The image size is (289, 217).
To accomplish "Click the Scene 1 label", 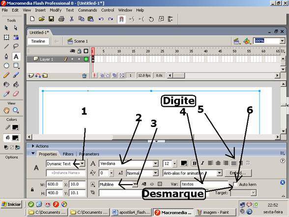I will pyautogui.click(x=81, y=41).
